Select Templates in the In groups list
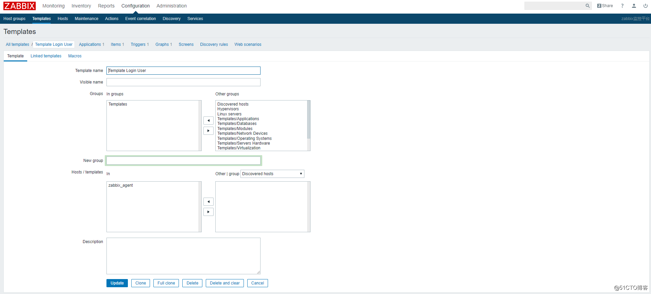Viewport: 651px width, 294px height. [118, 104]
